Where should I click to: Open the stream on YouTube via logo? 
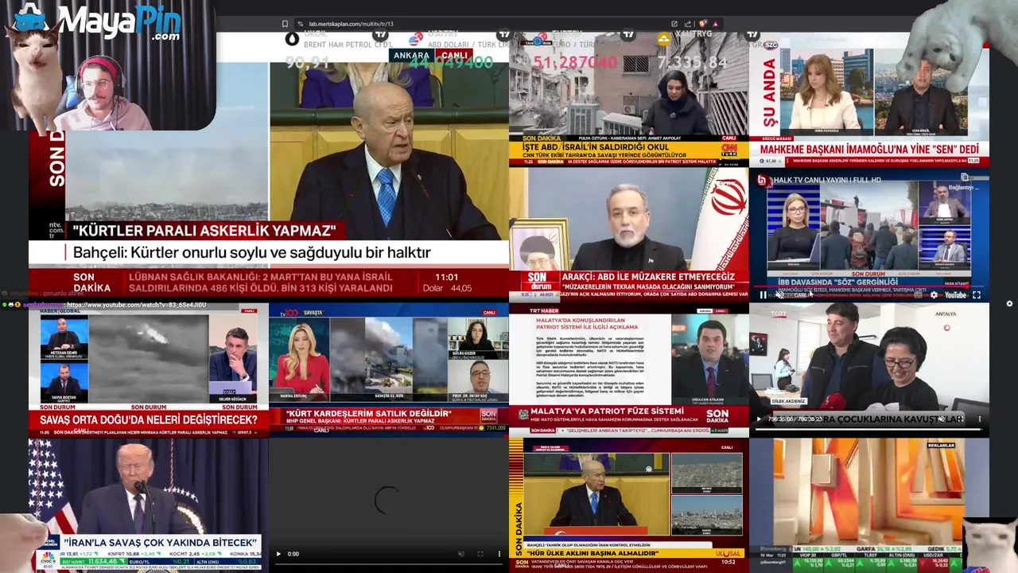pyautogui.click(x=955, y=295)
